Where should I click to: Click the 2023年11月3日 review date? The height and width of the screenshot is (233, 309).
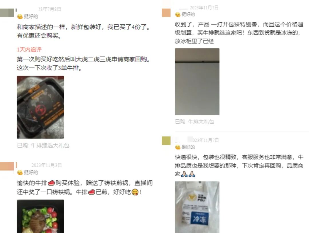pos(47,165)
